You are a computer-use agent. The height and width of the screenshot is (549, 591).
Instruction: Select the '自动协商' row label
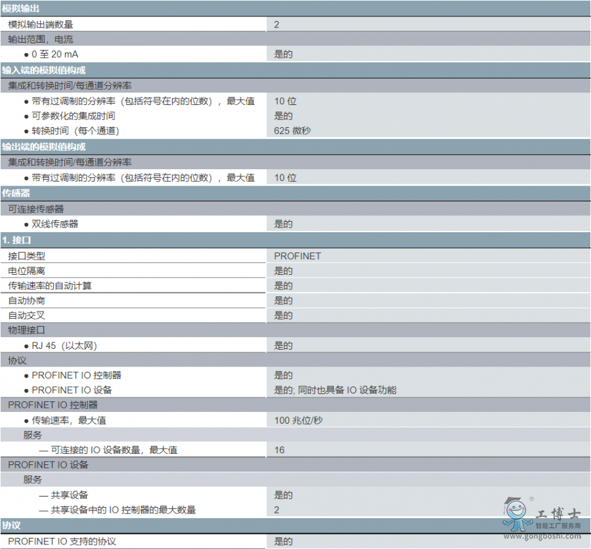click(26, 300)
